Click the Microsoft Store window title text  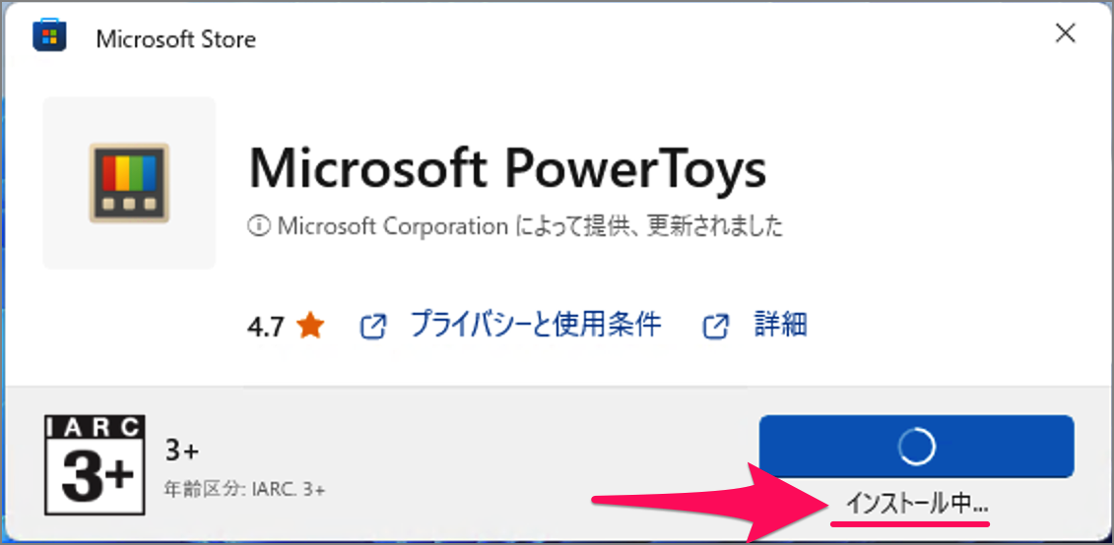[x=175, y=39]
